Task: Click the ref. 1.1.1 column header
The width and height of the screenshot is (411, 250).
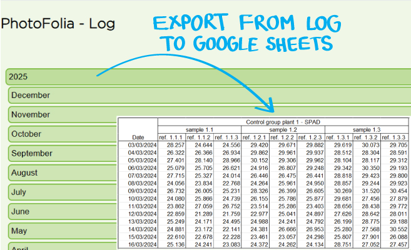Action: (172, 137)
